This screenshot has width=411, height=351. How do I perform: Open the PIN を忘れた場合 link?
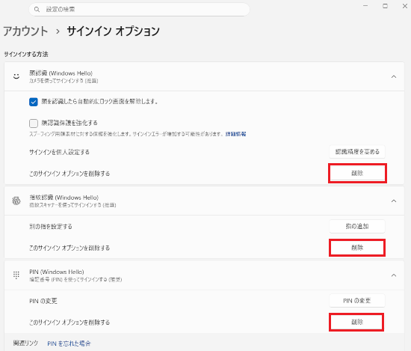[x=69, y=344]
